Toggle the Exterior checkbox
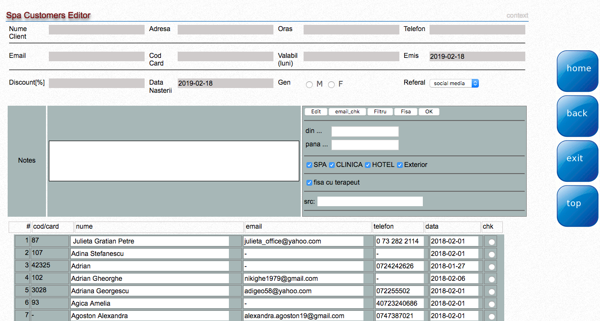Screen dimensions: 600x321 coord(400,165)
